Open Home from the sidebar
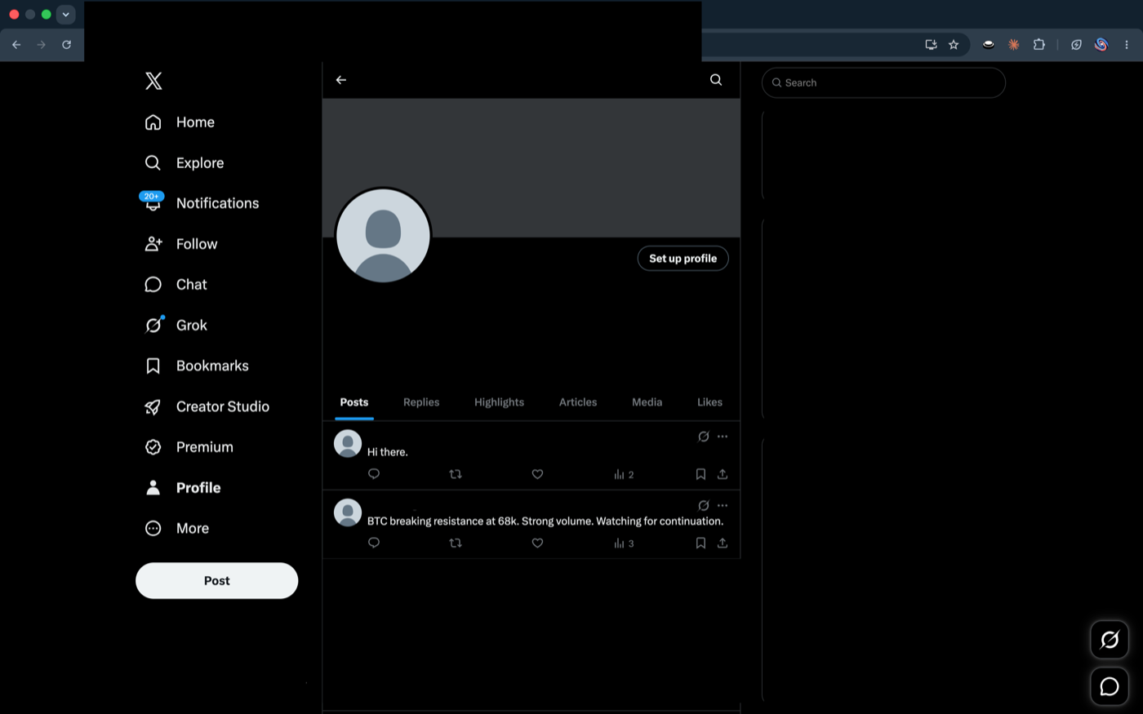Viewport: 1143px width, 714px height. (180, 122)
